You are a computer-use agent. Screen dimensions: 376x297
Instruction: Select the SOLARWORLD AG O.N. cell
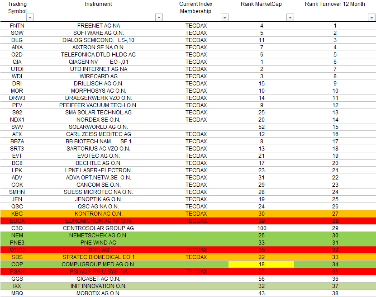pyautogui.click(x=99, y=127)
